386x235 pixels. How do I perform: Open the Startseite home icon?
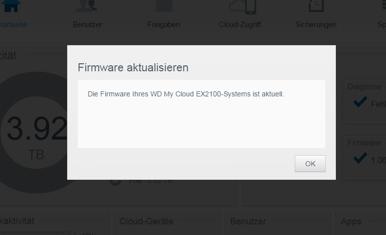[11, 6]
